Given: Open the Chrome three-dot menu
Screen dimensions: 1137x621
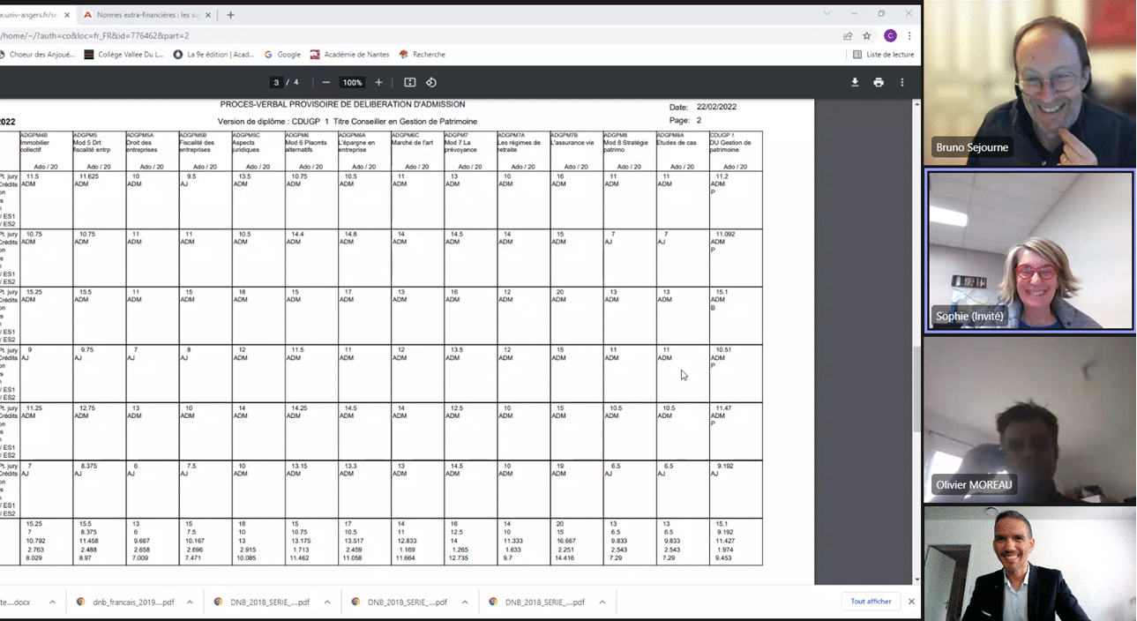Looking at the screenshot, I should [909, 35].
